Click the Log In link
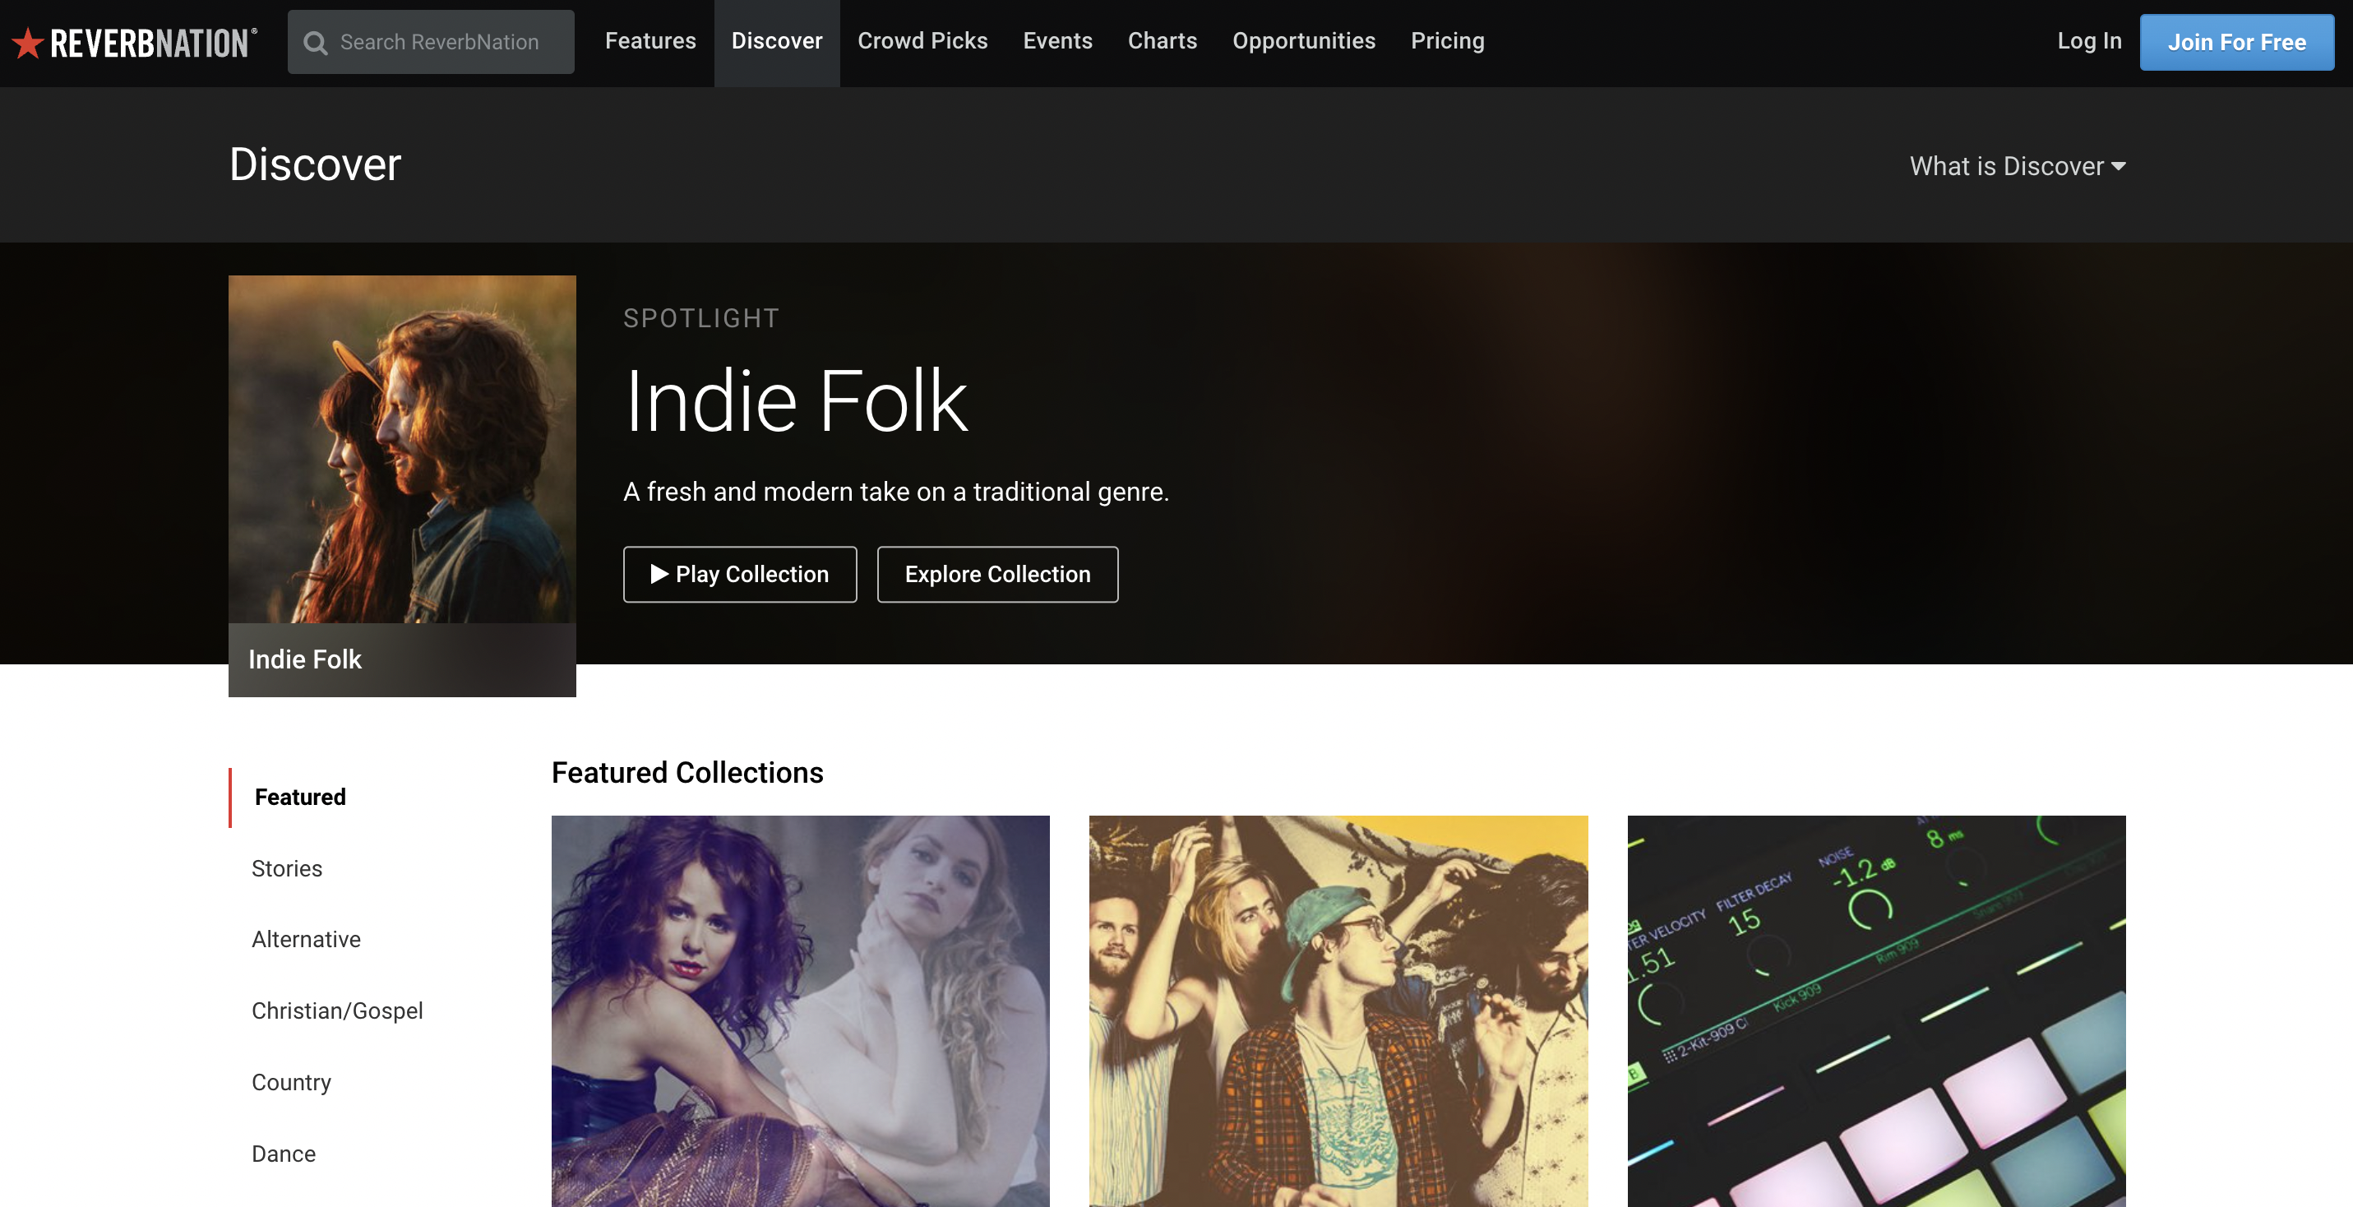Image resolution: width=2353 pixels, height=1207 pixels. 2089,41
